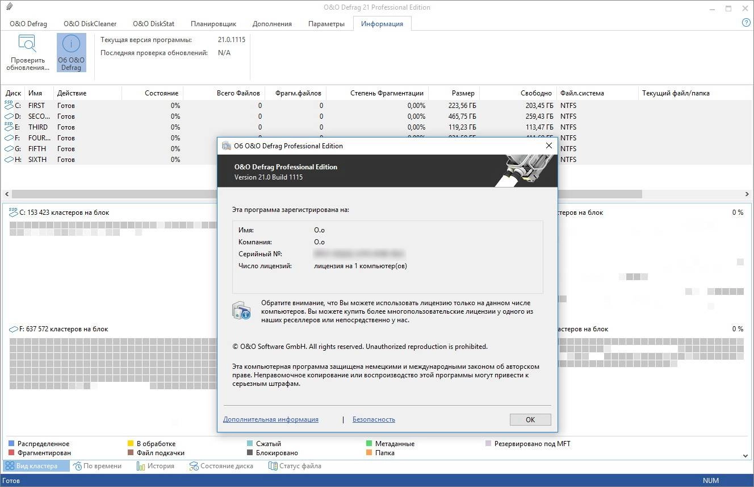Sort by the Действие column header
This screenshot has height=487, width=754.
[x=87, y=93]
